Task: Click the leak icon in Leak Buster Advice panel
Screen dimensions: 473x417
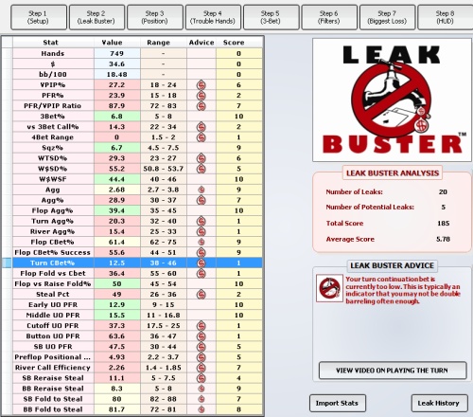Action: pos(329,288)
